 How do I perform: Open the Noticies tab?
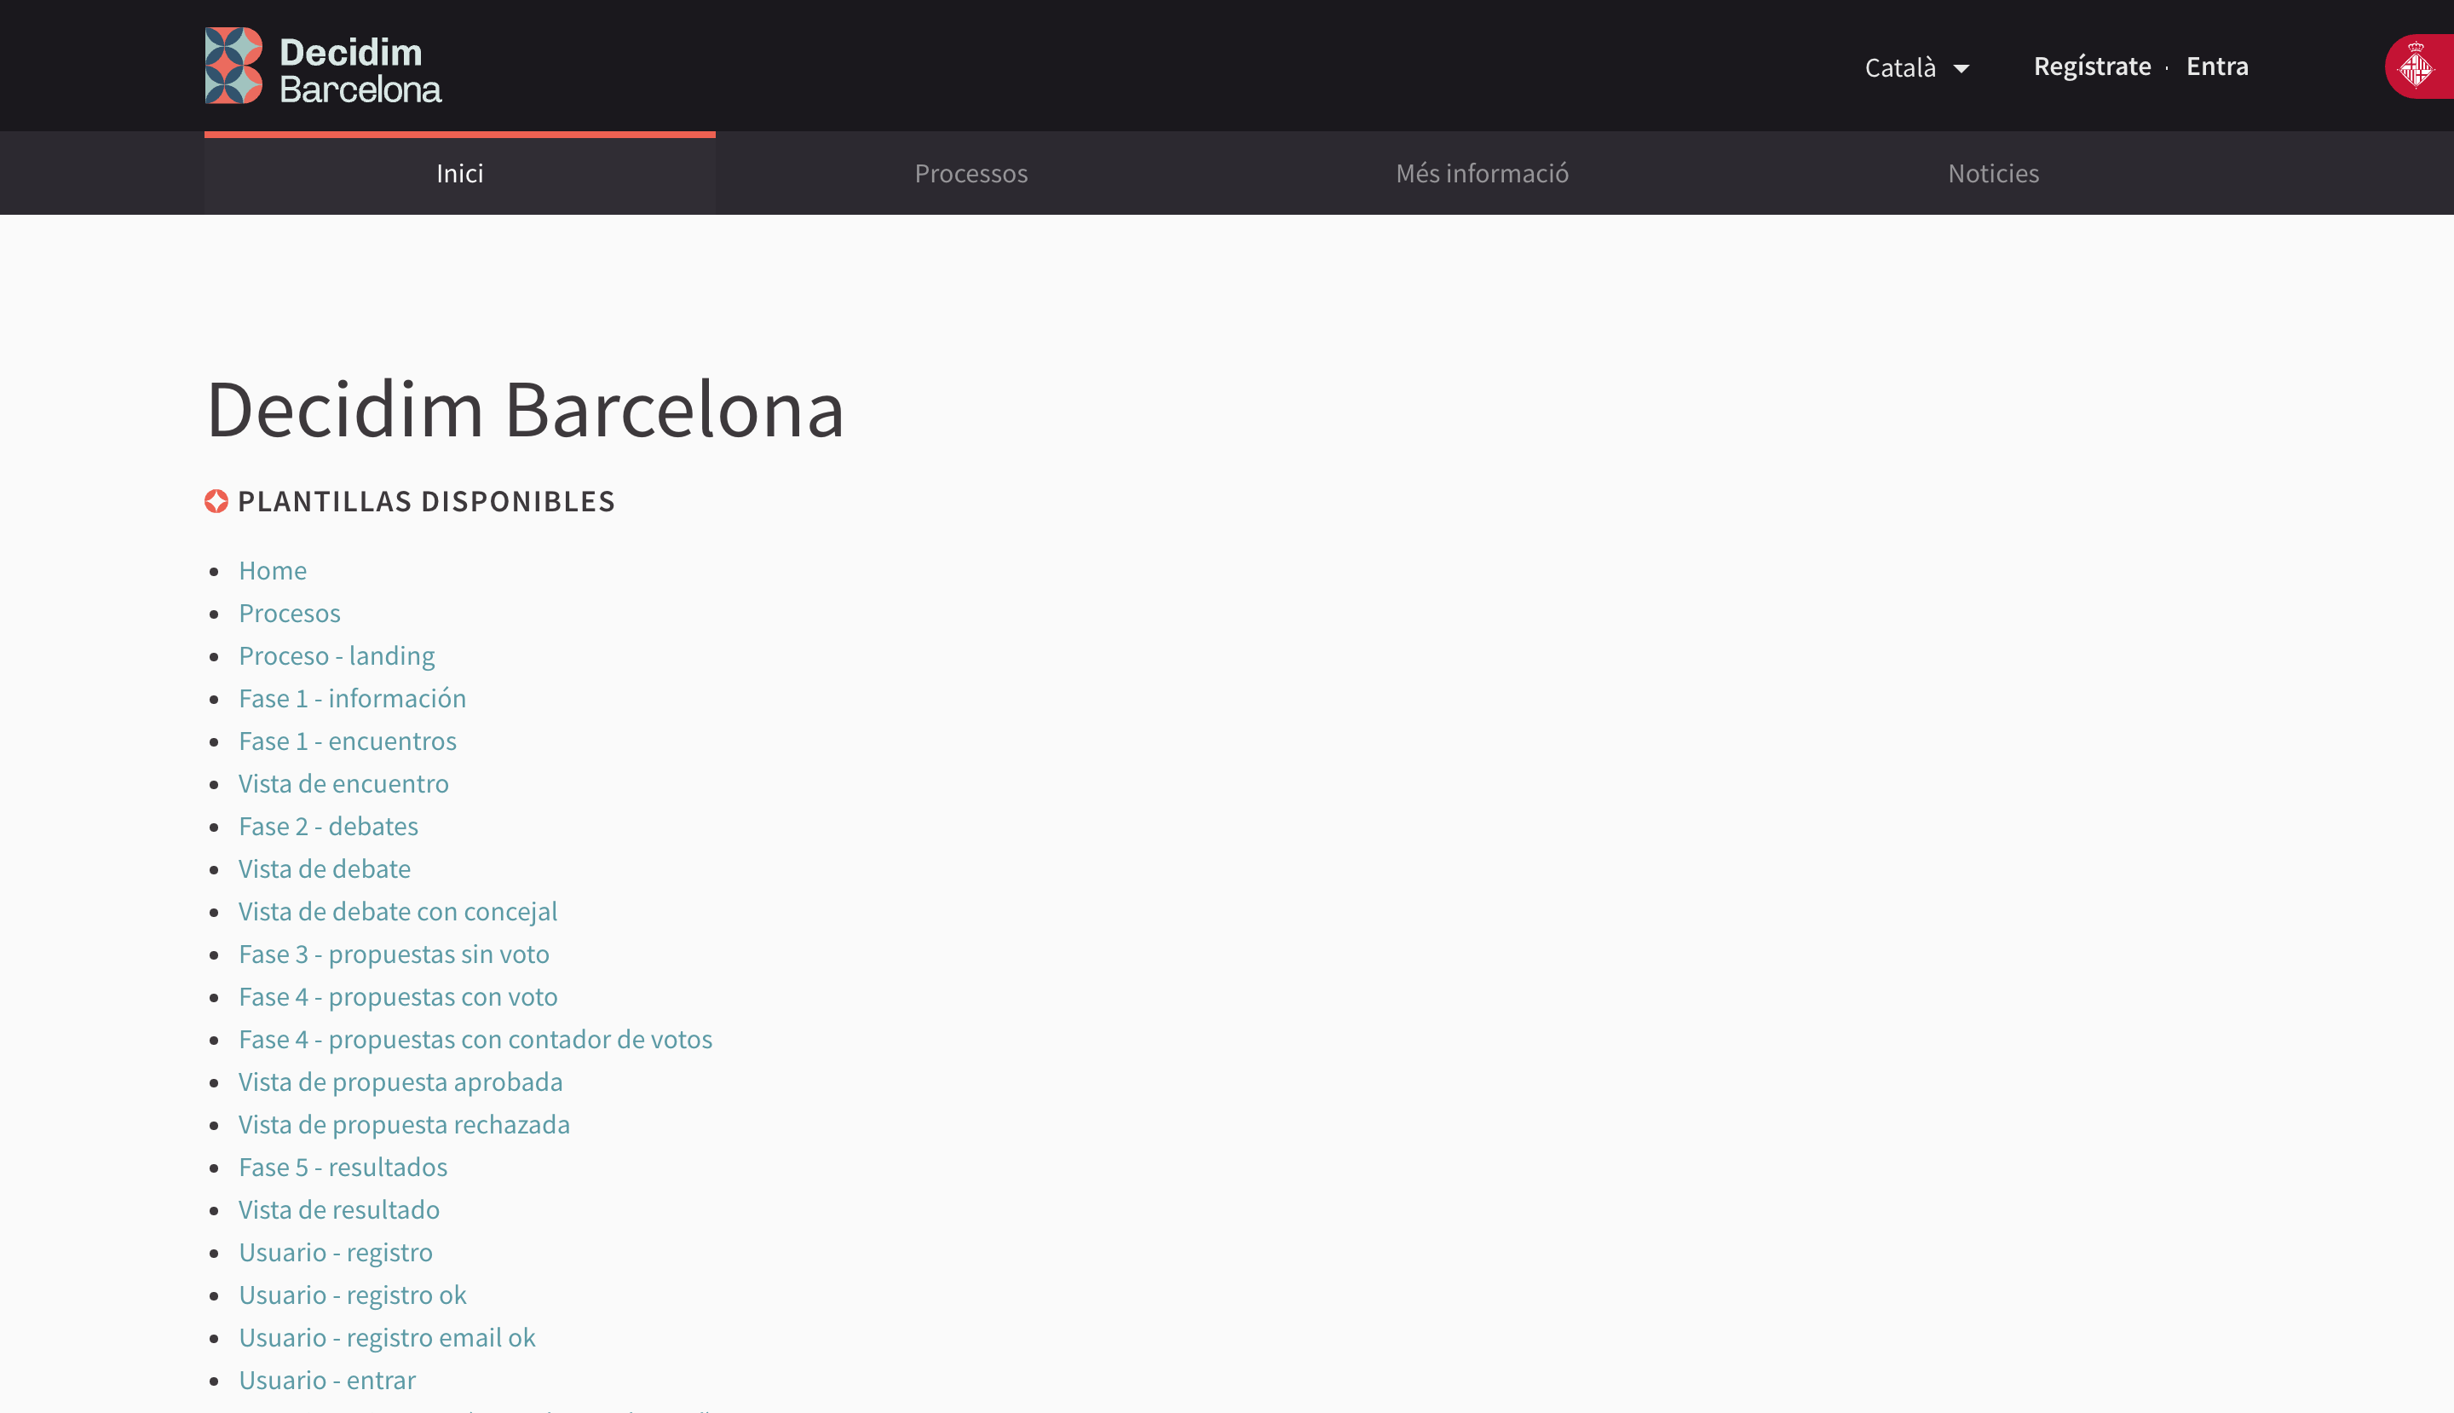tap(1993, 174)
